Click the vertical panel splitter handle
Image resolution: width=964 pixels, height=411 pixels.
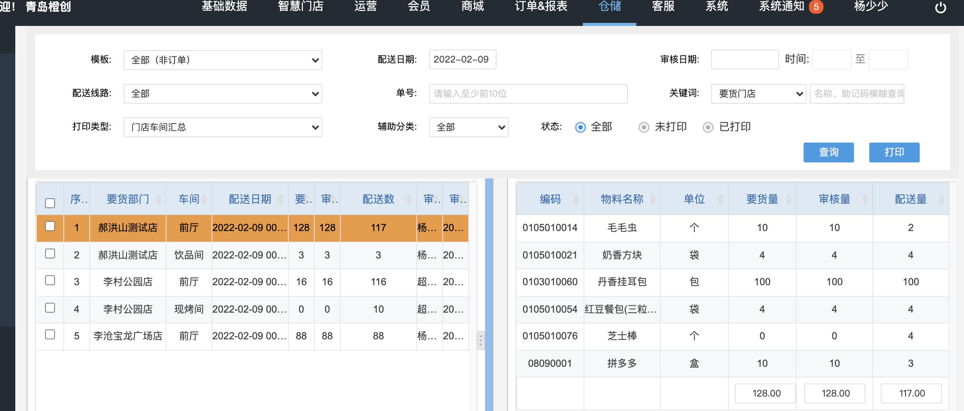(481, 340)
